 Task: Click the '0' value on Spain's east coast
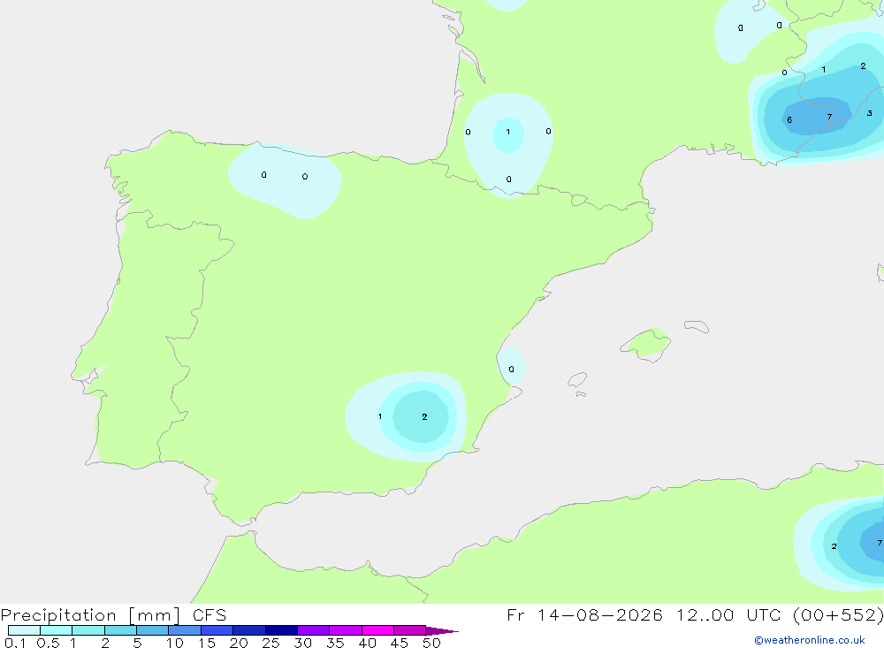(x=511, y=370)
